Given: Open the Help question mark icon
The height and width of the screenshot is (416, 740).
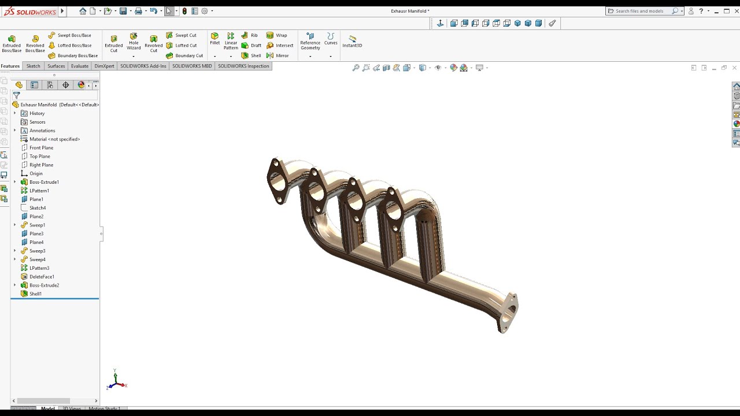Looking at the screenshot, I should 701,11.
